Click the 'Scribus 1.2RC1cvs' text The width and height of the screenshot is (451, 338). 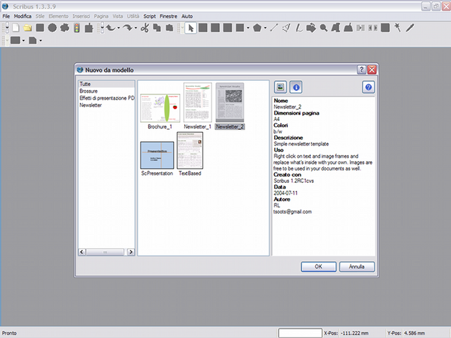tap(293, 181)
